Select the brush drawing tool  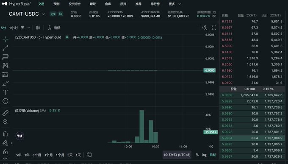(x=6, y=83)
